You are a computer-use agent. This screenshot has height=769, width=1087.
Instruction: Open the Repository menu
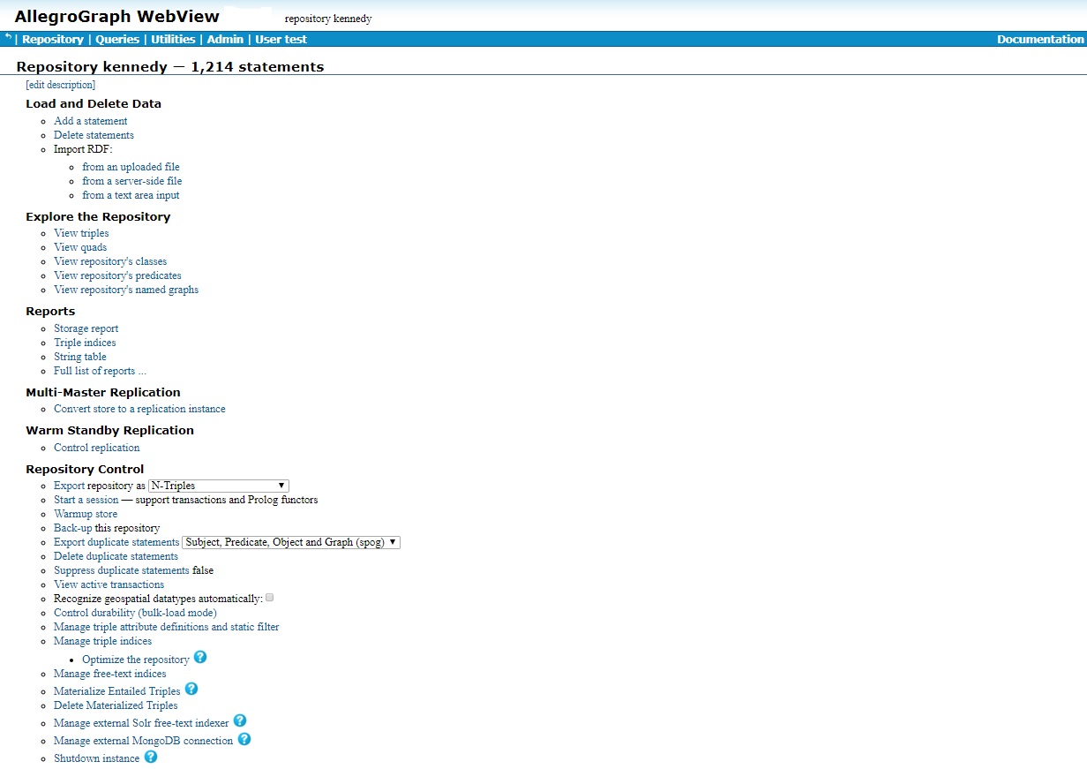52,39
